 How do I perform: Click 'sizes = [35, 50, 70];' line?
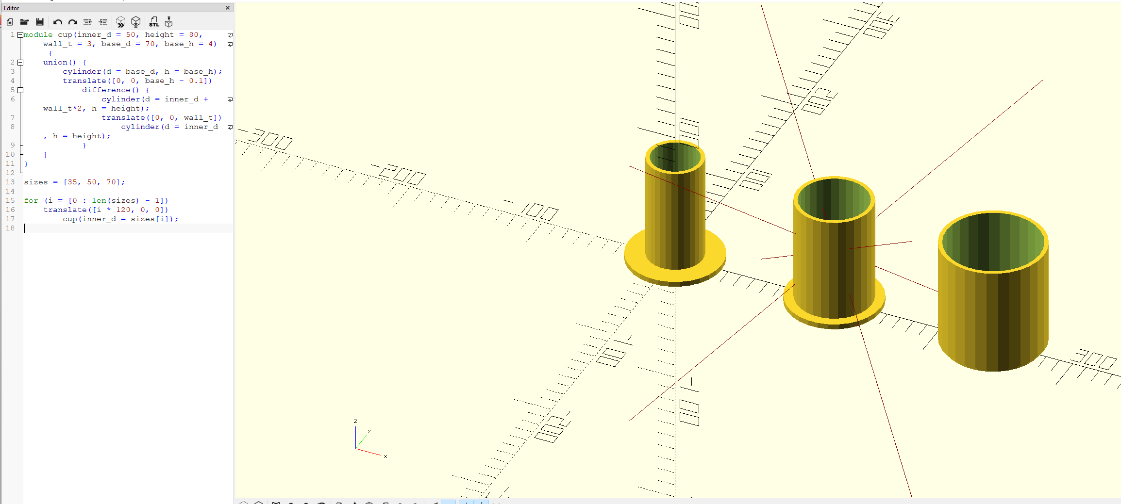pyautogui.click(x=74, y=182)
